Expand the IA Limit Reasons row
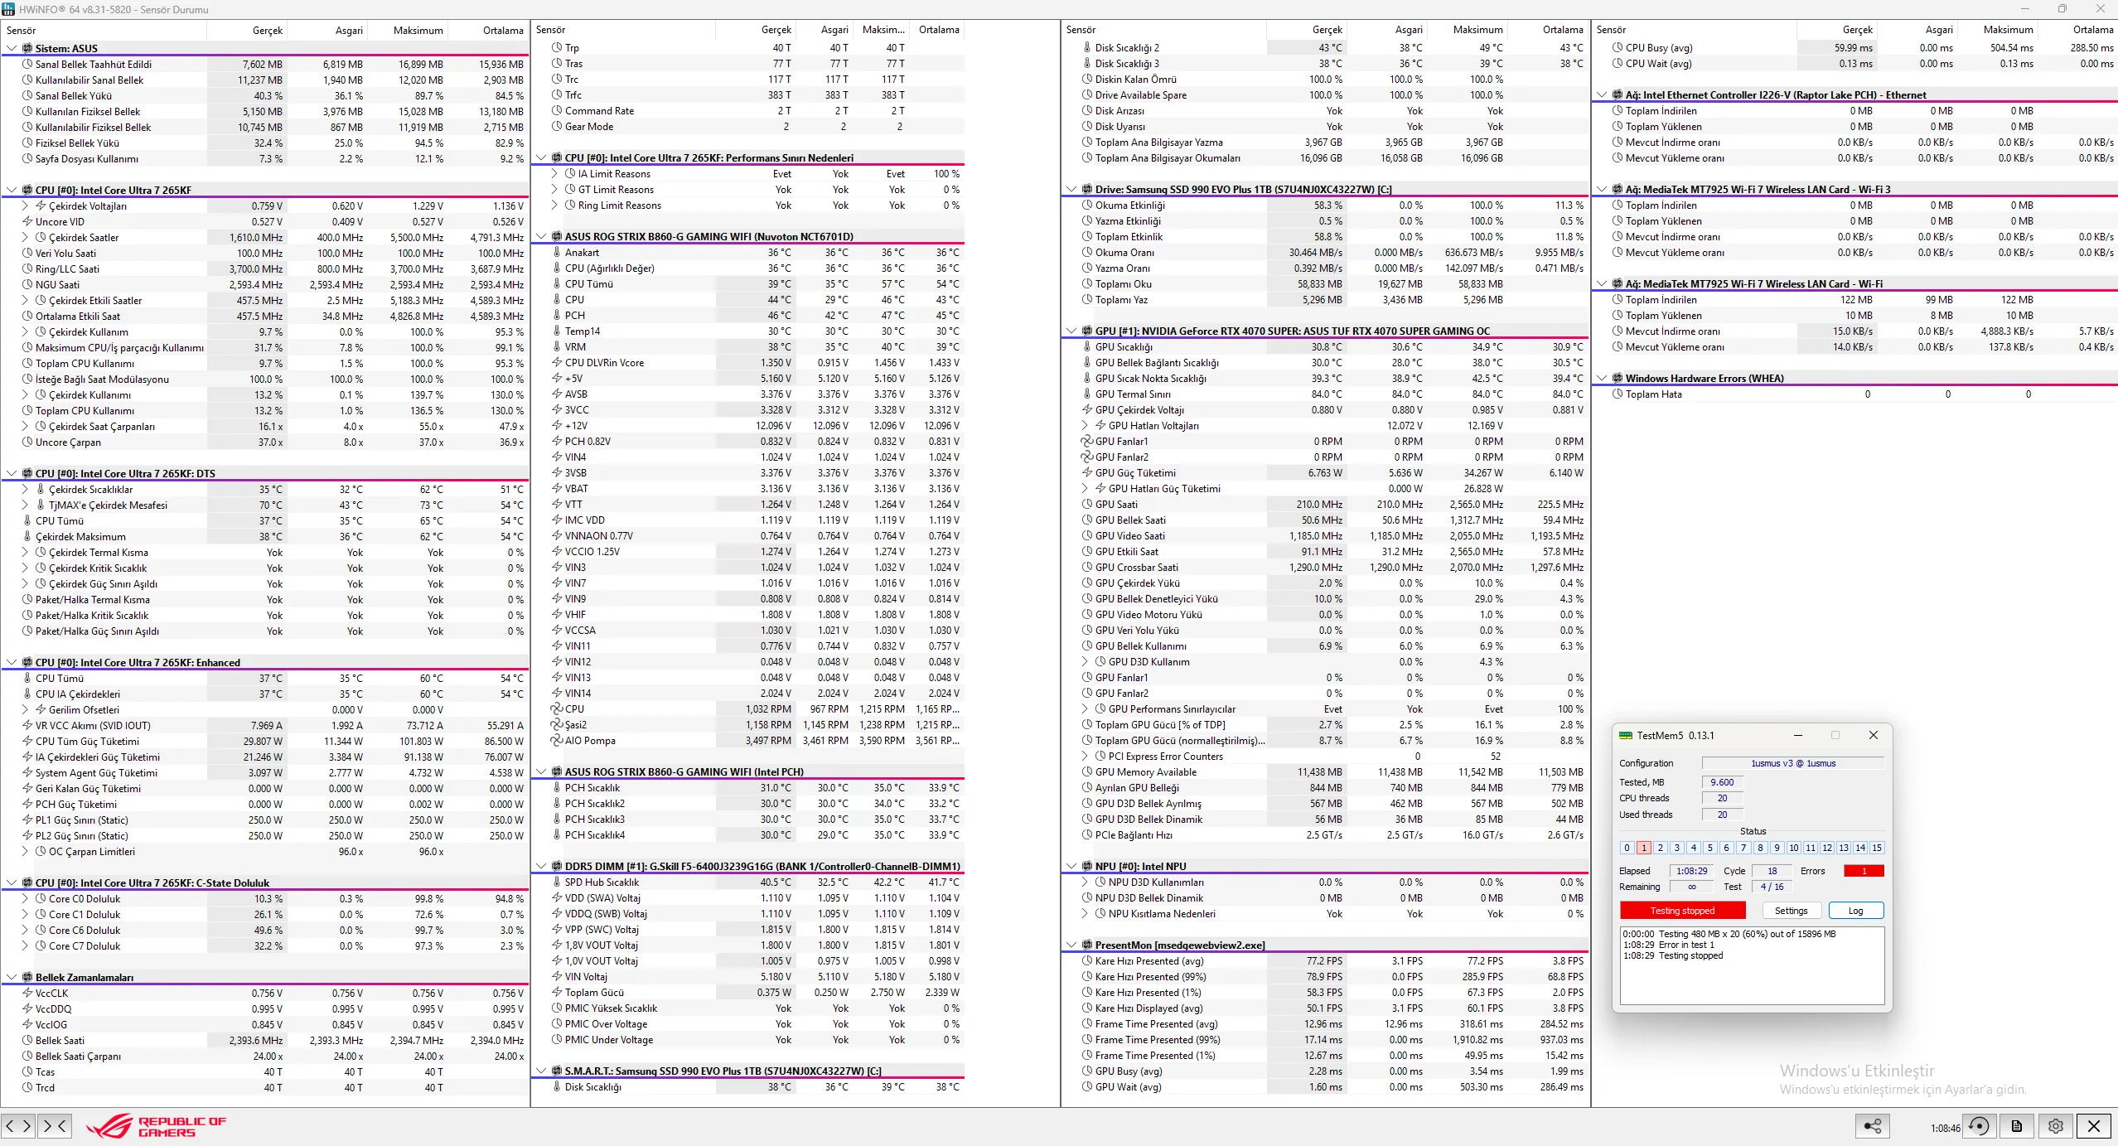The height and width of the screenshot is (1146, 2118). [554, 174]
